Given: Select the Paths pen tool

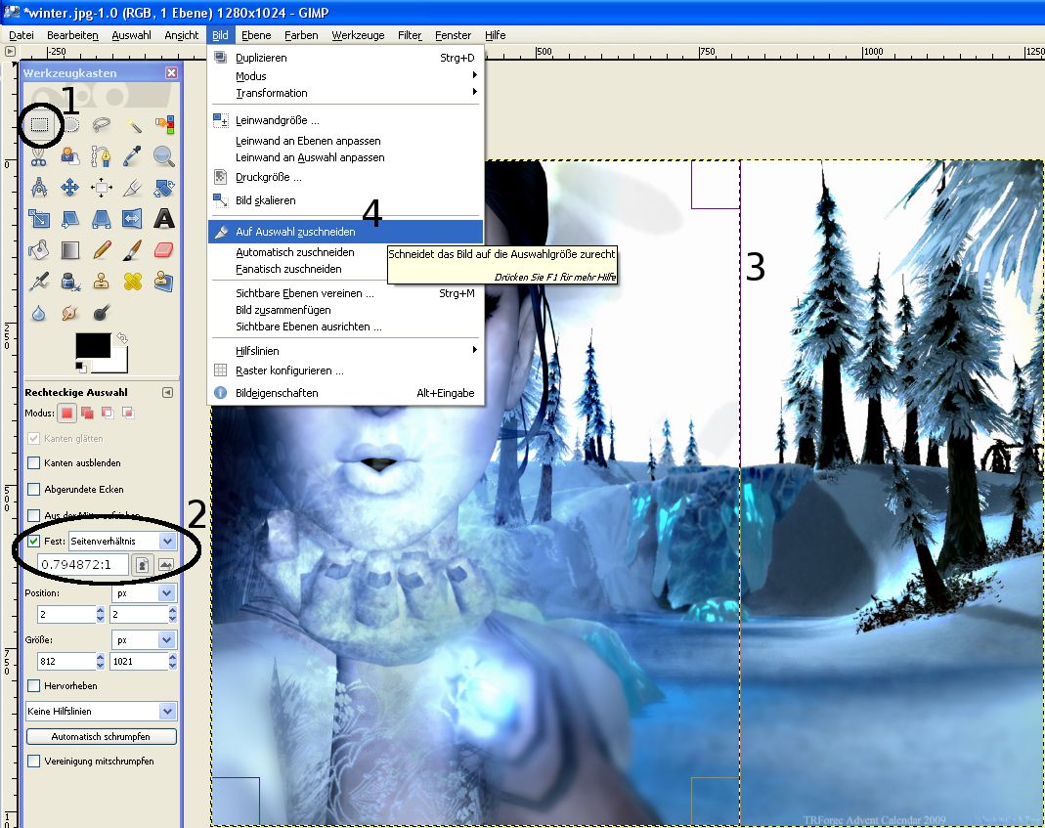Looking at the screenshot, I should click(x=102, y=156).
